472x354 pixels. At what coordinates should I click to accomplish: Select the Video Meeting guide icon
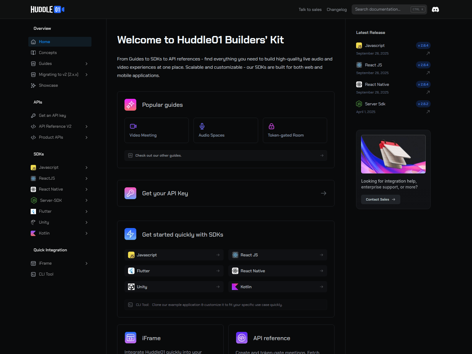133,126
